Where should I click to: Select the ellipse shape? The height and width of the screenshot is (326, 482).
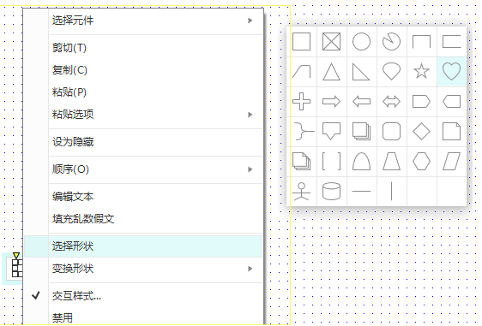click(x=361, y=41)
